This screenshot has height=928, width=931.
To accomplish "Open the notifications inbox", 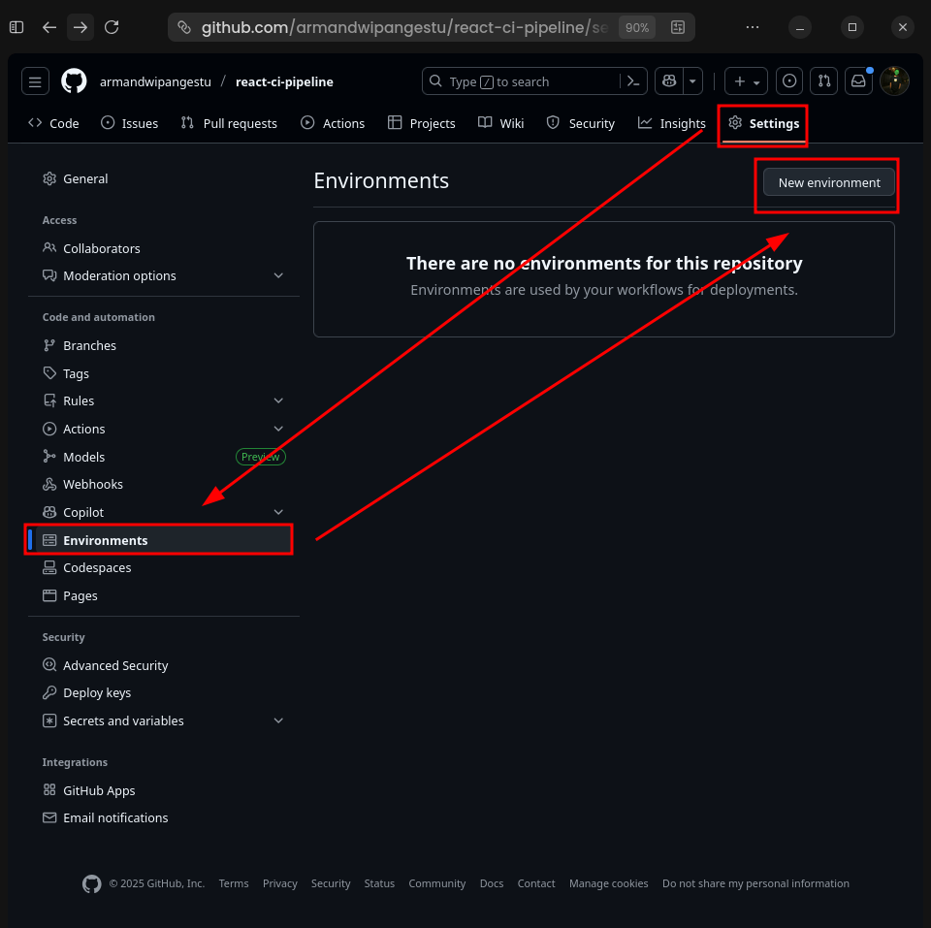I will pos(858,80).
